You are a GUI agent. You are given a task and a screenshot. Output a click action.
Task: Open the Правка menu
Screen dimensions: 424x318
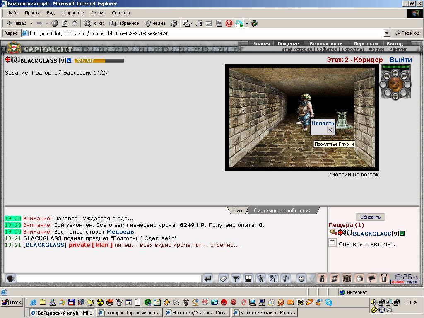(32, 13)
